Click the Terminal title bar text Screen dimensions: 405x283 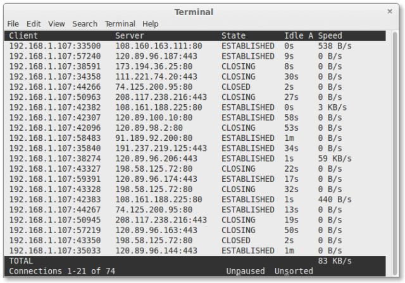point(194,11)
